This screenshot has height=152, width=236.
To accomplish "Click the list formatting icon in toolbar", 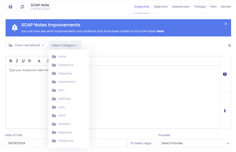I will click(48, 61).
